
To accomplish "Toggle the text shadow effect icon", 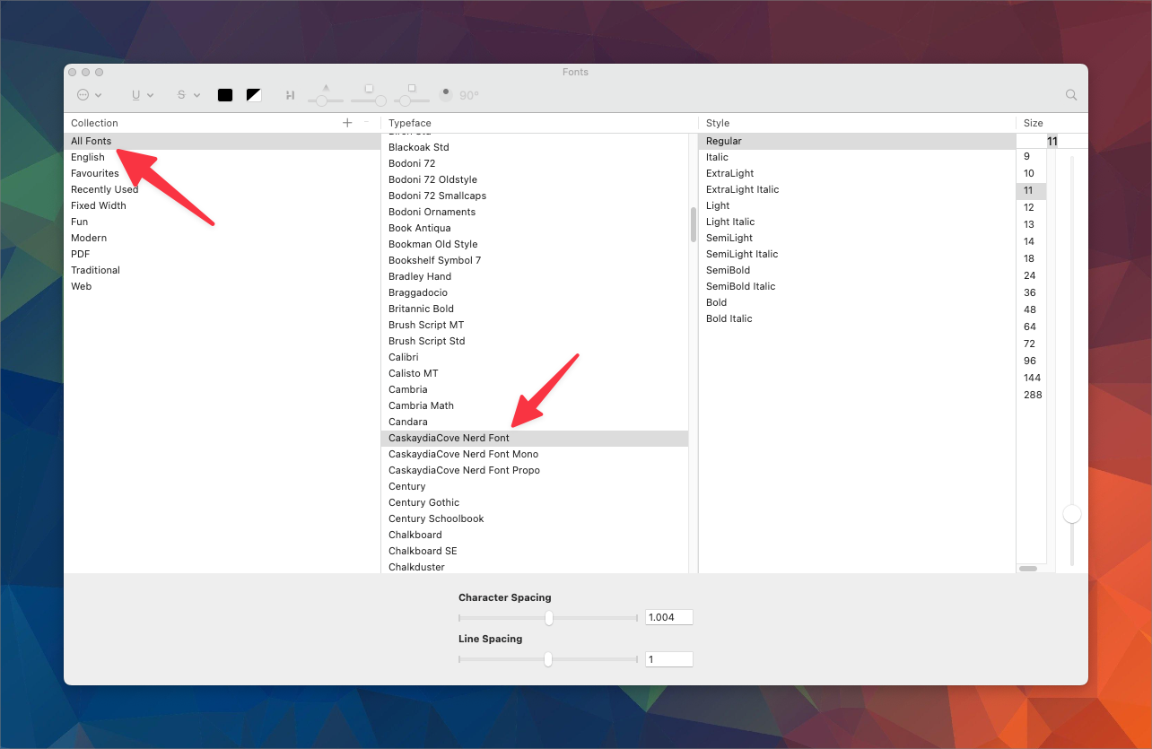I will click(x=290, y=94).
